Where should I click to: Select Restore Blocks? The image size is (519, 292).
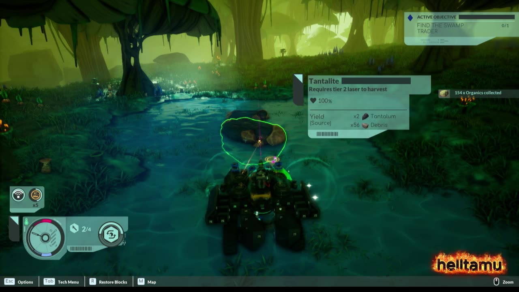113,282
